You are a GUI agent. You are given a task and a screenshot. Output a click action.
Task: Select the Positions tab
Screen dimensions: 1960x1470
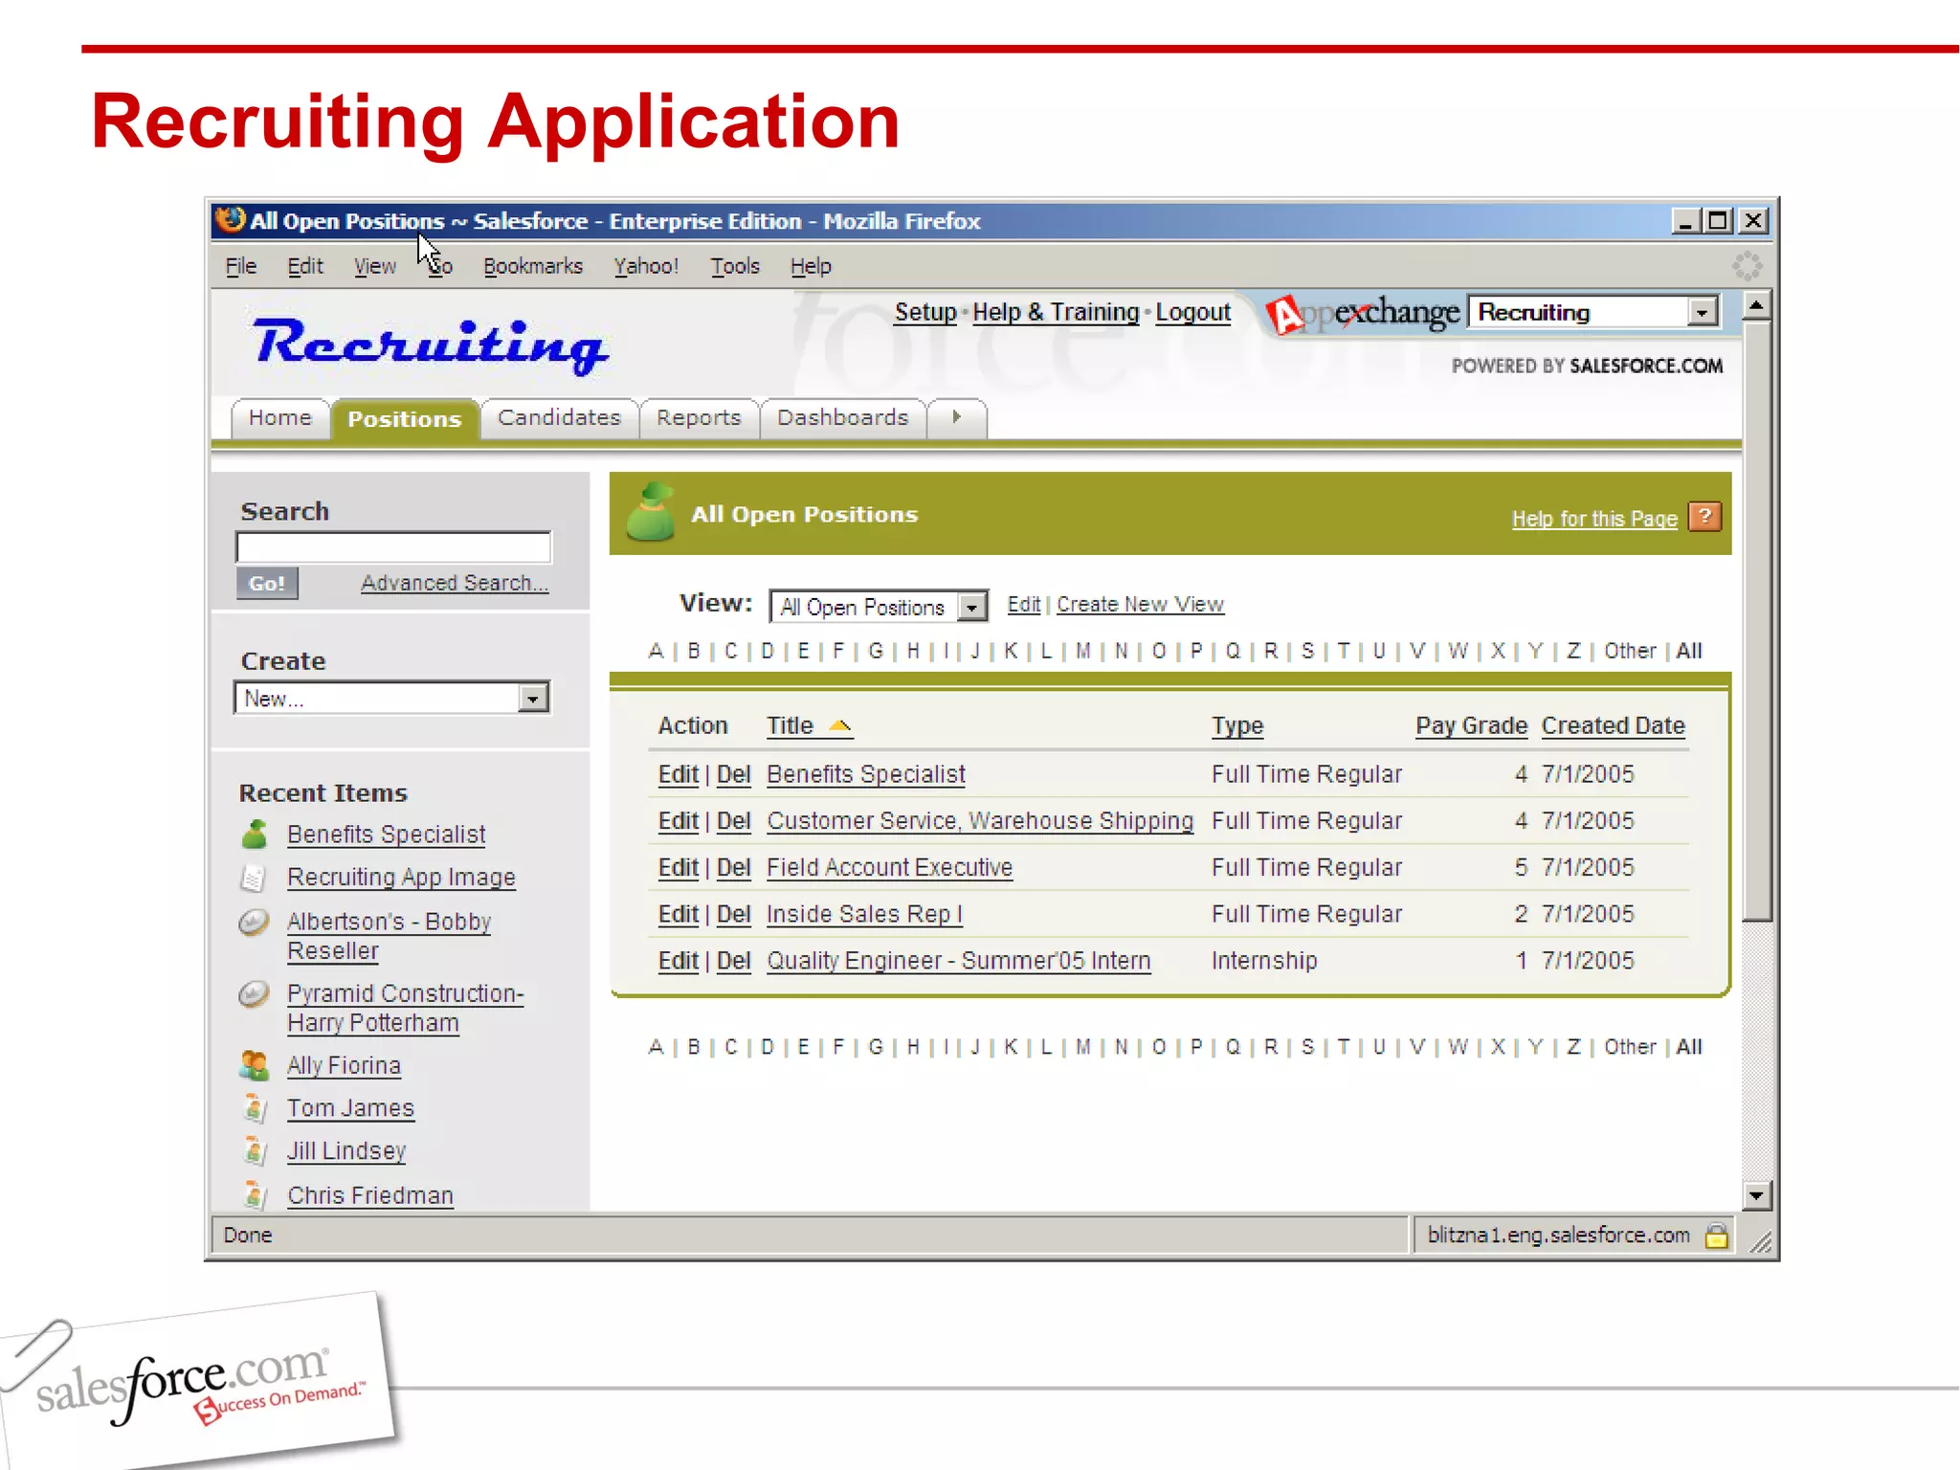tap(405, 419)
